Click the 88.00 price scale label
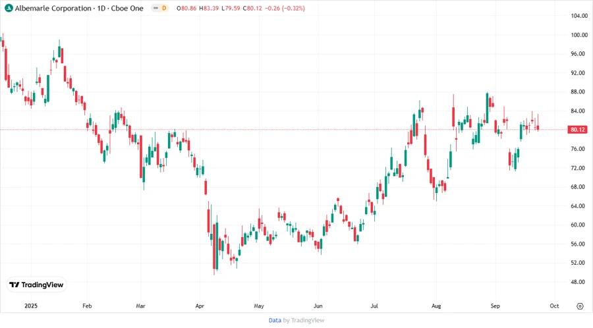This screenshot has height=328, width=593. point(577,92)
